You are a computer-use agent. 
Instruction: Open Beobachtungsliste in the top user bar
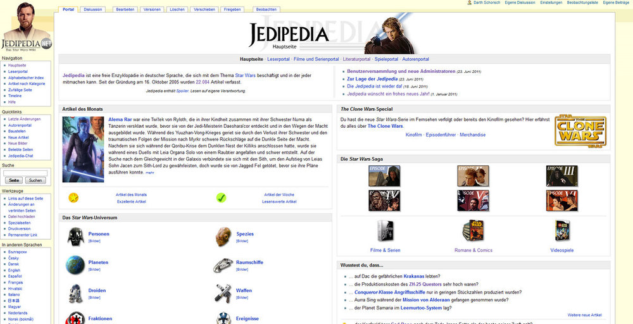[x=582, y=3]
